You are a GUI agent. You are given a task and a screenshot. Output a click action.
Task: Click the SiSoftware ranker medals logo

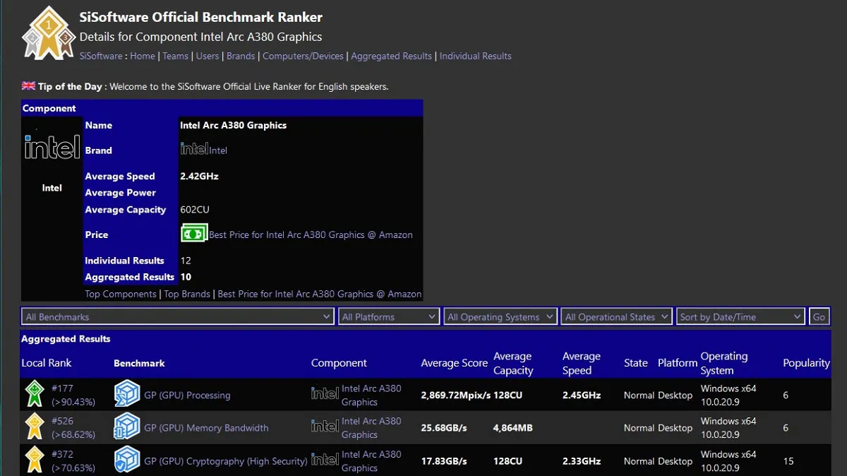click(x=48, y=32)
